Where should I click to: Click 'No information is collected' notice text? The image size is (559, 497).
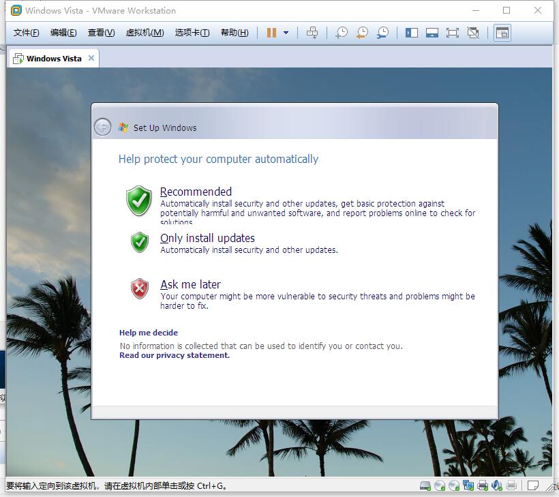261,346
